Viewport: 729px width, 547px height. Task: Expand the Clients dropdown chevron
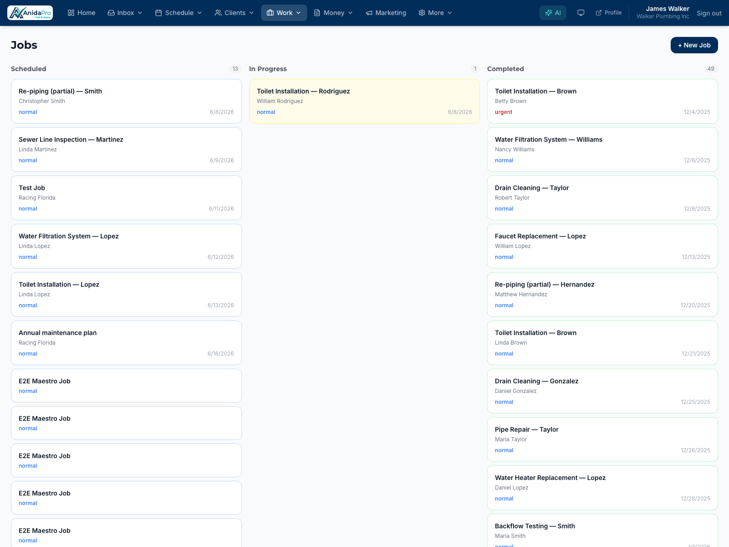252,13
